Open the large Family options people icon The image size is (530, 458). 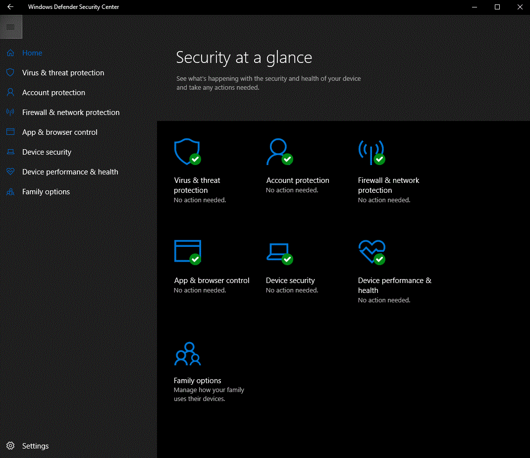coord(188,353)
